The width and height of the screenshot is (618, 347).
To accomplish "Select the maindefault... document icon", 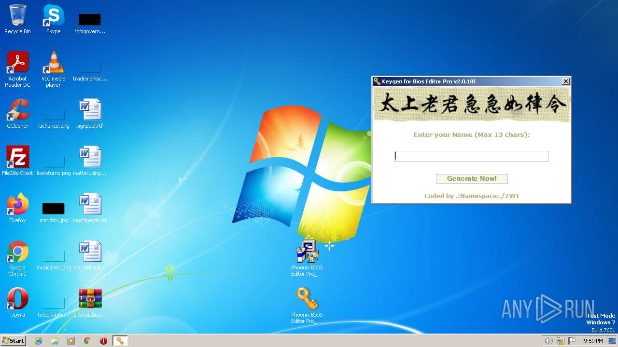I will [90, 255].
